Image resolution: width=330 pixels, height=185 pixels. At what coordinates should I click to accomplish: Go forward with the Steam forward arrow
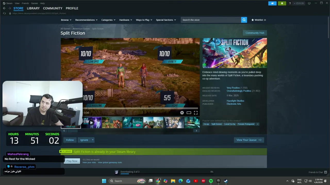click(10, 8)
